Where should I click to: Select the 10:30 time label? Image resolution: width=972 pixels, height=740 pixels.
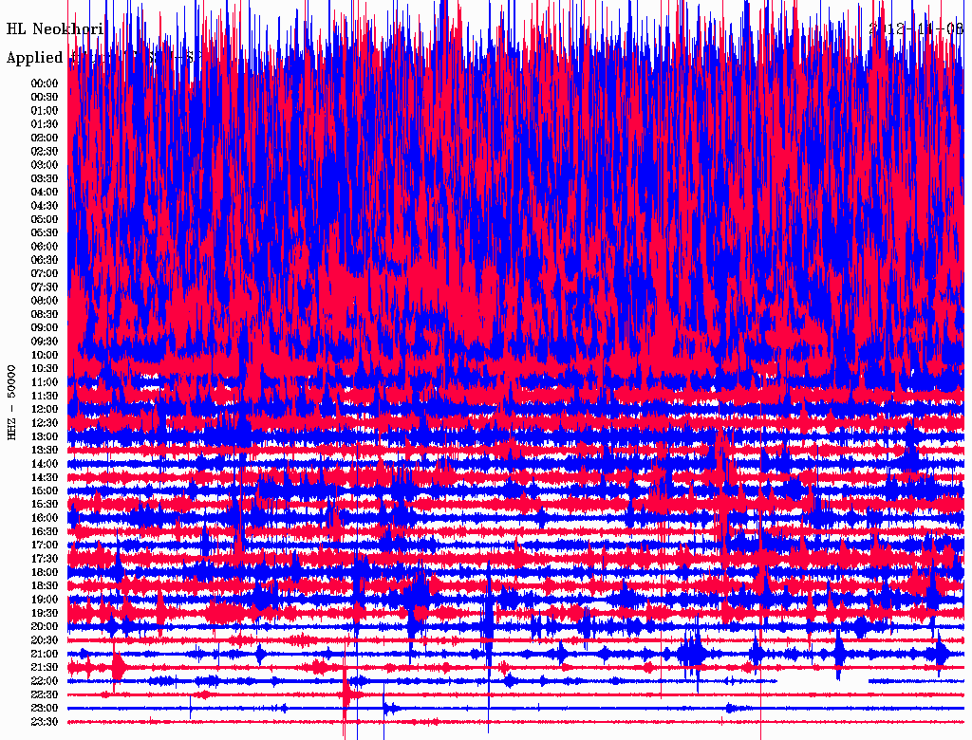tap(45, 369)
